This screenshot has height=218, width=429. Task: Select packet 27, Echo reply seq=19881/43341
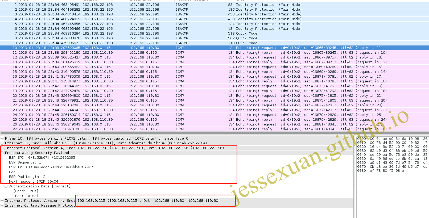pos(214,129)
